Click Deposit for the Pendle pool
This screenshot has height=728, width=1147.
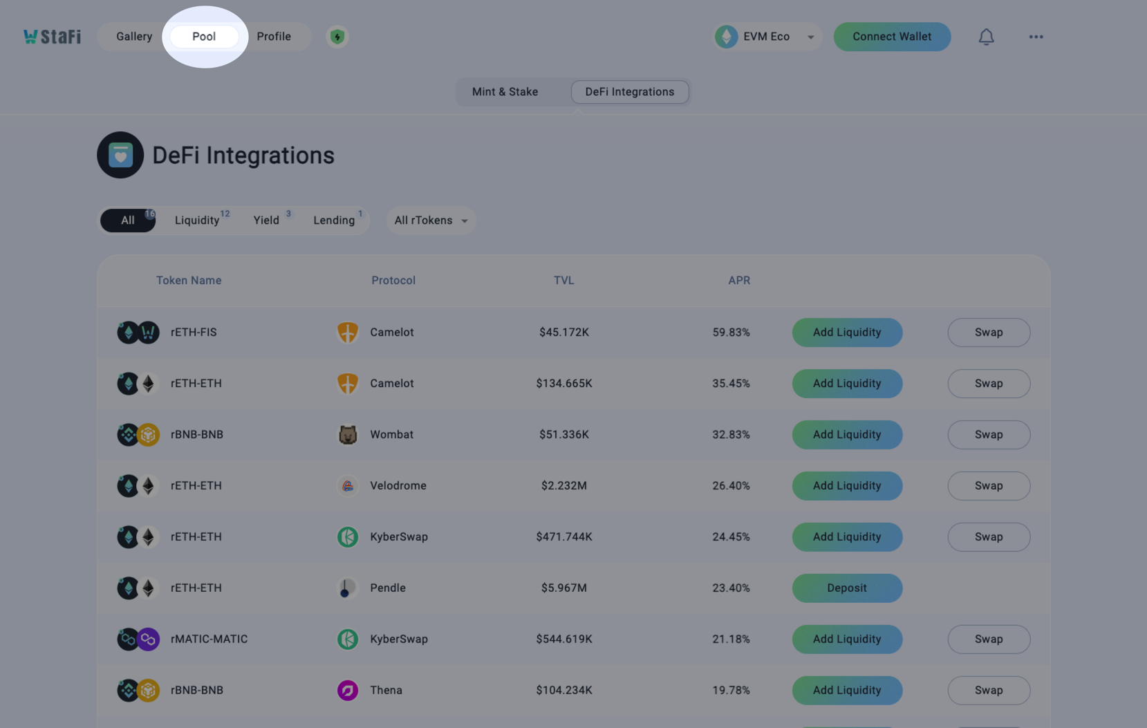847,588
